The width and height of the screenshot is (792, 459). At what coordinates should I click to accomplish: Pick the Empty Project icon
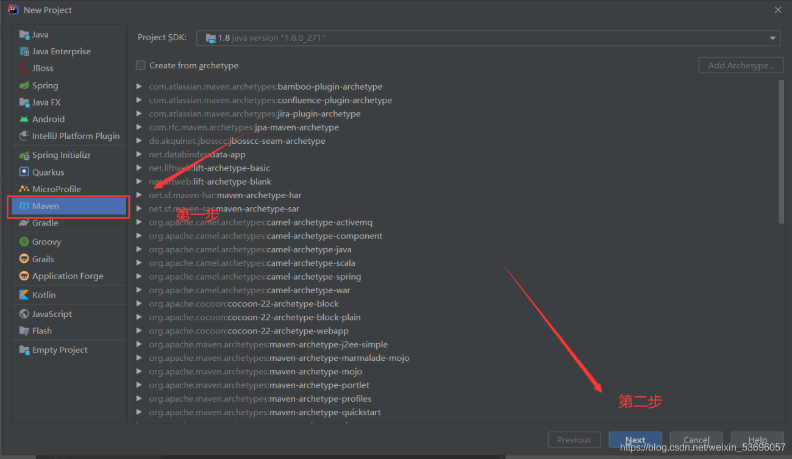(x=24, y=350)
